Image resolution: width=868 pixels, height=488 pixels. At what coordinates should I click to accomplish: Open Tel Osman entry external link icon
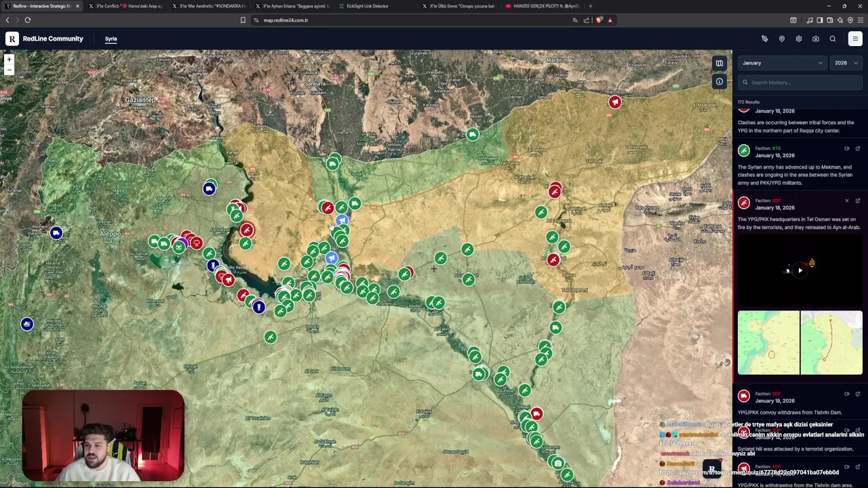[857, 201]
